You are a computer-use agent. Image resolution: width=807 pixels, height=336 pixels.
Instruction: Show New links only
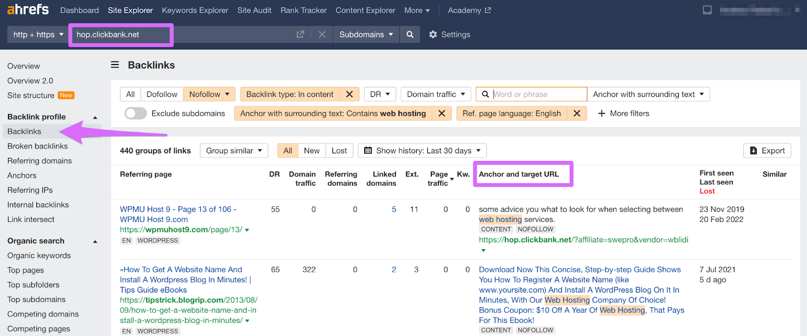click(x=312, y=150)
